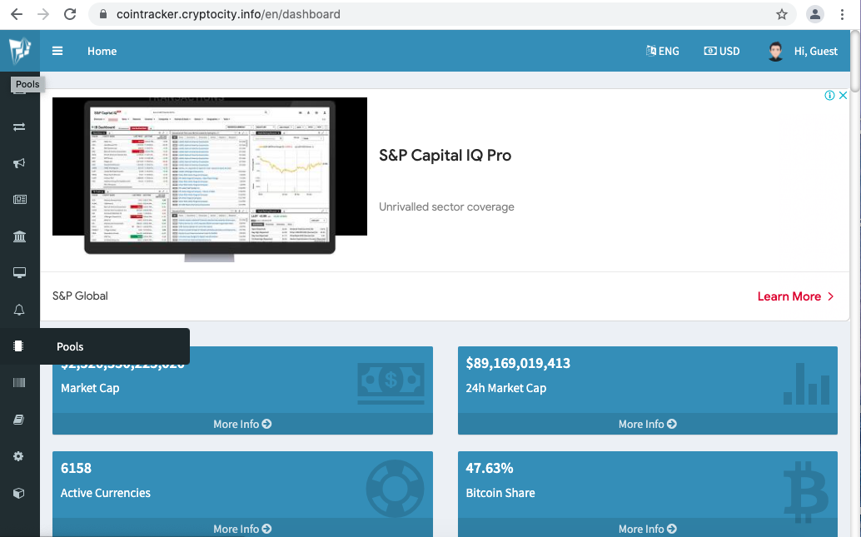Image resolution: width=861 pixels, height=537 pixels.
Task: Open the USD currency selector
Action: click(x=722, y=51)
